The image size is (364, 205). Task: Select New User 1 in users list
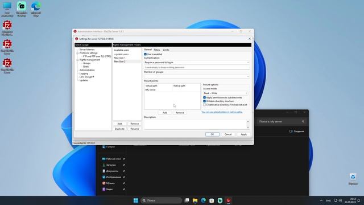pos(119,58)
